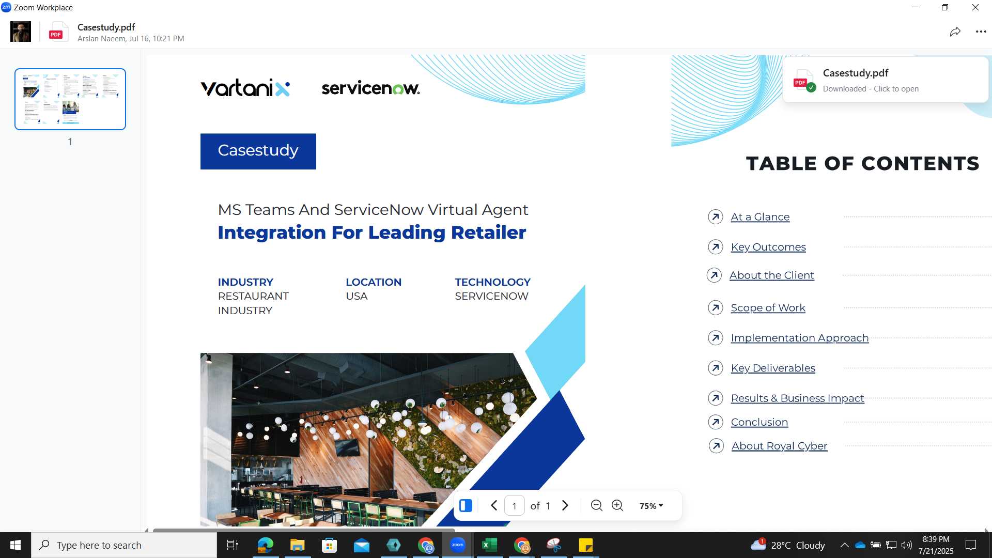Viewport: 992px width, 558px height.
Task: Click arrow icon beside Results & Business Impact
Action: [716, 398]
